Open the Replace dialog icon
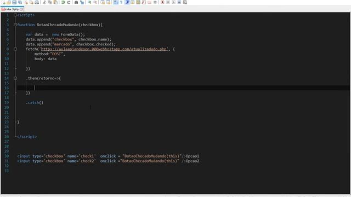The height and width of the screenshot is (197, 351). (x=82, y=2)
